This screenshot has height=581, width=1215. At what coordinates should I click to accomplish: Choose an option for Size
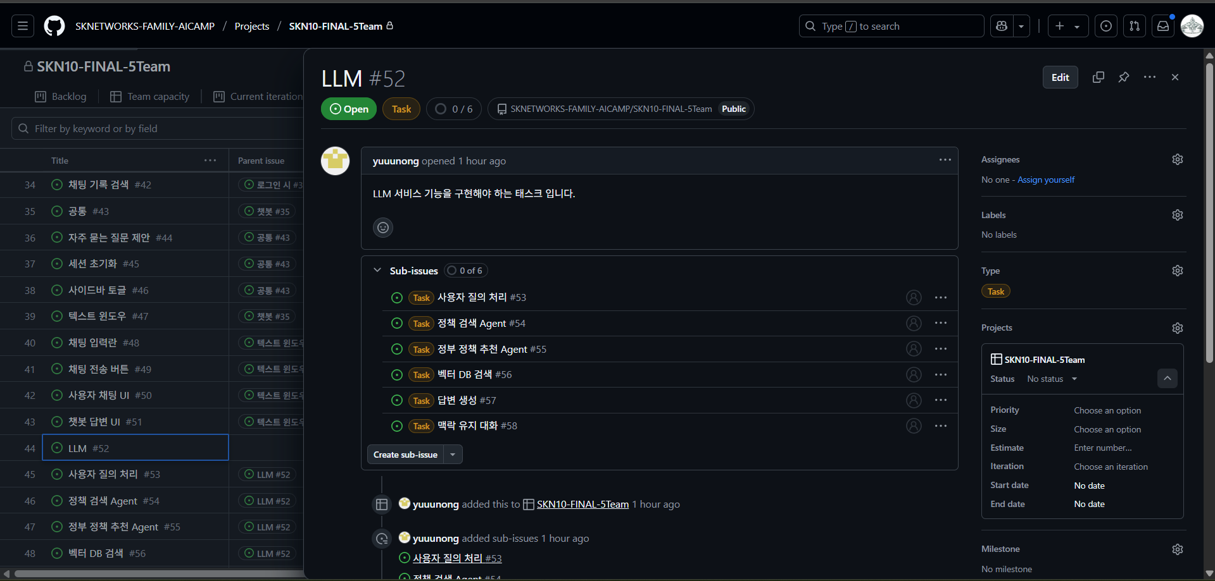coord(1107,429)
